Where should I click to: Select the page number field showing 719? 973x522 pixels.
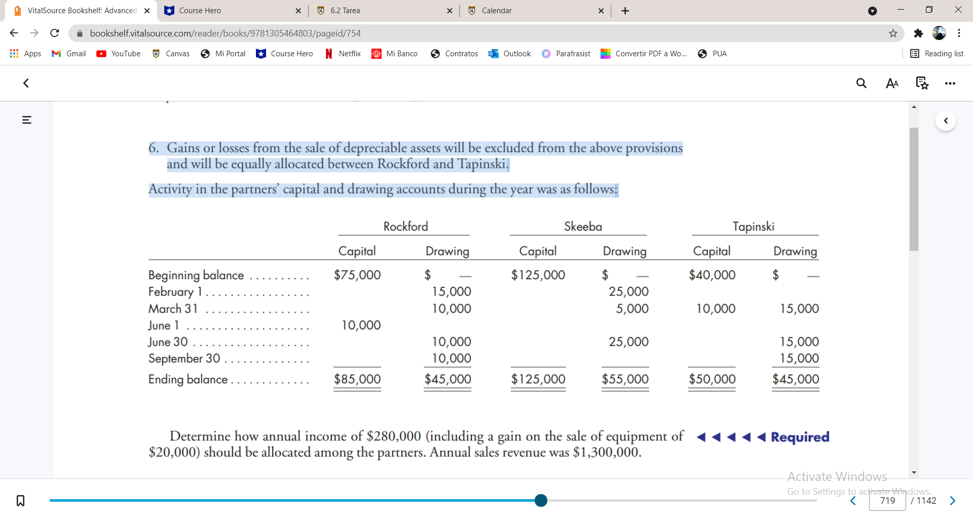point(888,500)
